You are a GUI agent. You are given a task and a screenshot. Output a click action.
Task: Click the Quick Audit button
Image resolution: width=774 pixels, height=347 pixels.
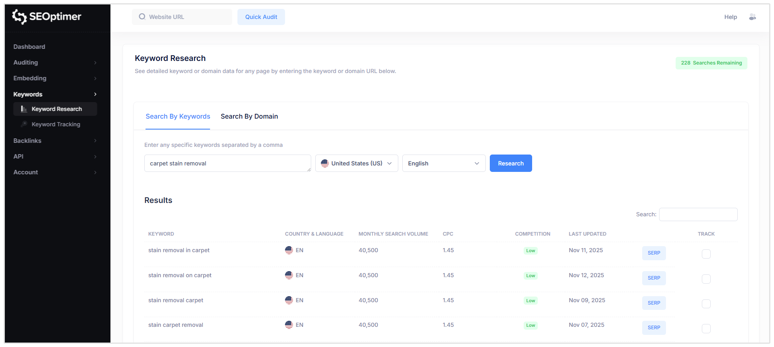tap(261, 17)
